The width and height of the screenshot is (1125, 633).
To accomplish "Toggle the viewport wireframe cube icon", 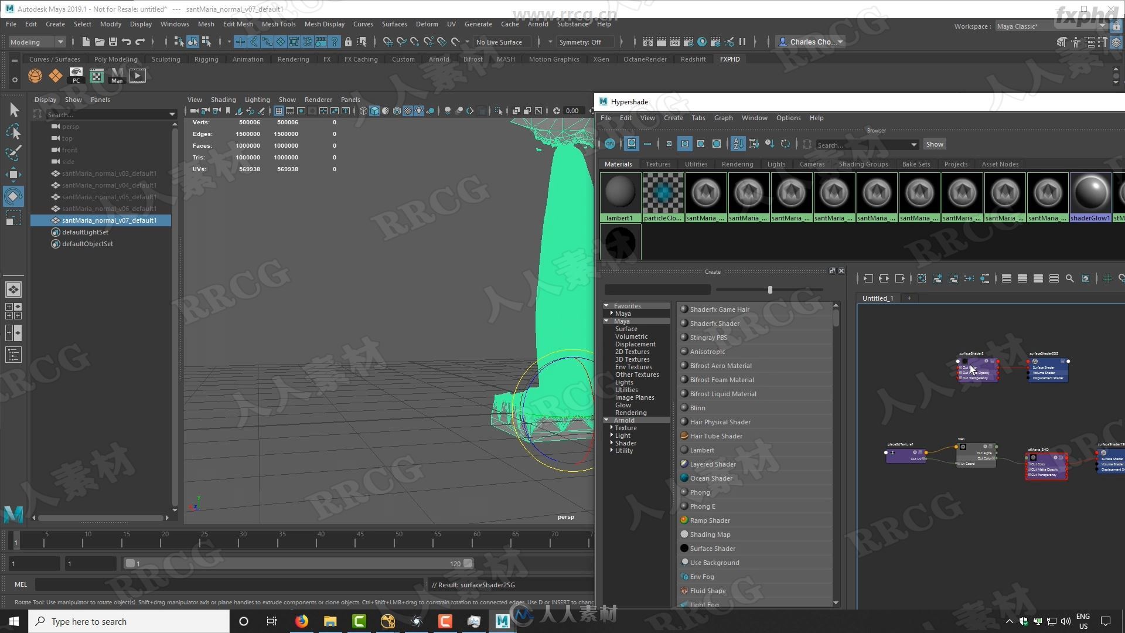I will [x=363, y=111].
